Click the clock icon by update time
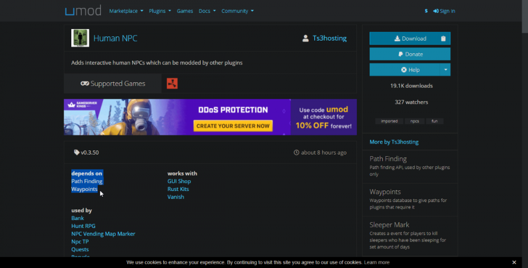The height and width of the screenshot is (268, 528). (x=296, y=152)
